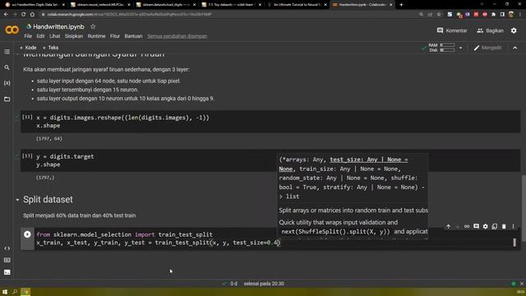Reload the page in browser toolbar

click(23, 15)
